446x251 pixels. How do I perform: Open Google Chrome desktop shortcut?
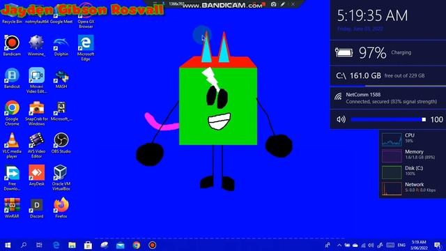(x=12, y=113)
